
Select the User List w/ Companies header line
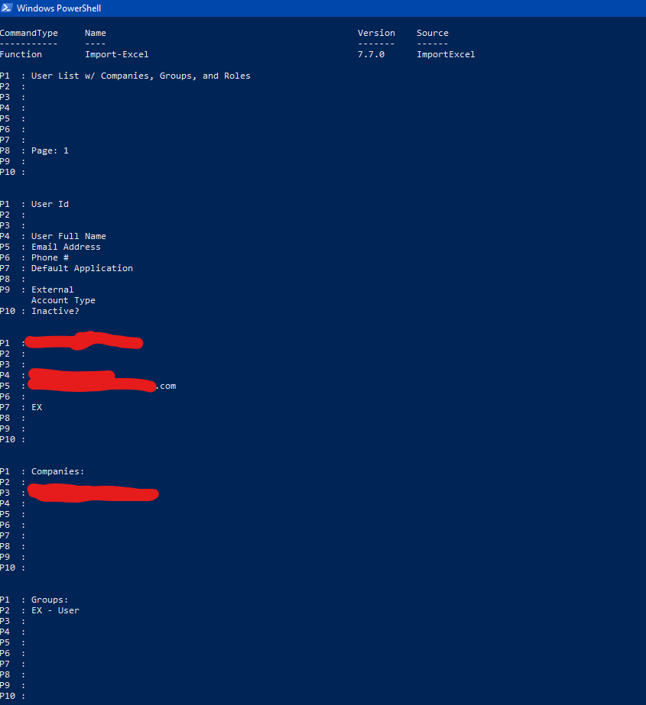point(140,76)
